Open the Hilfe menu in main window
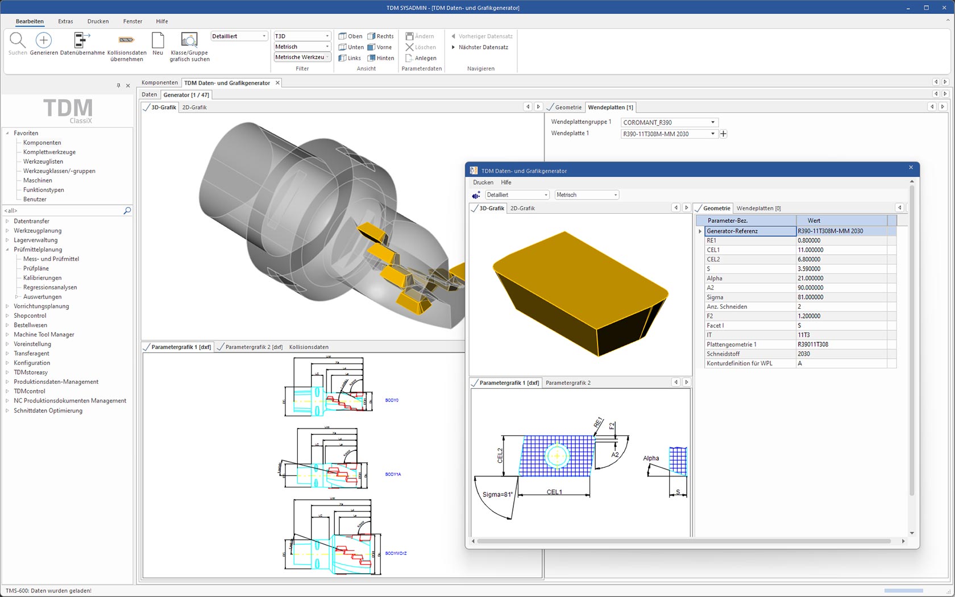 [162, 22]
